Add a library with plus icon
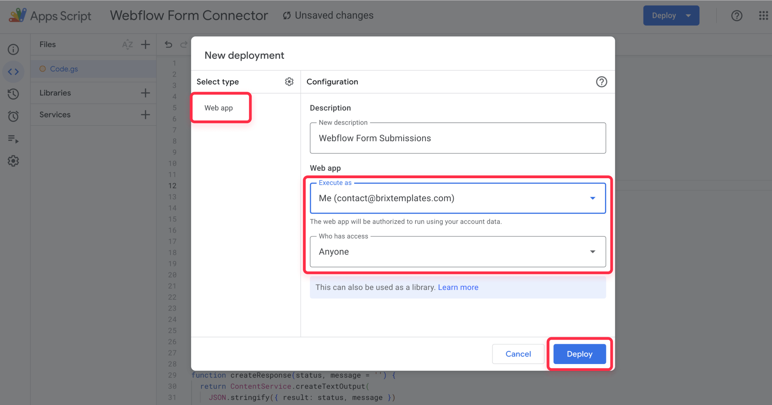 coord(146,93)
